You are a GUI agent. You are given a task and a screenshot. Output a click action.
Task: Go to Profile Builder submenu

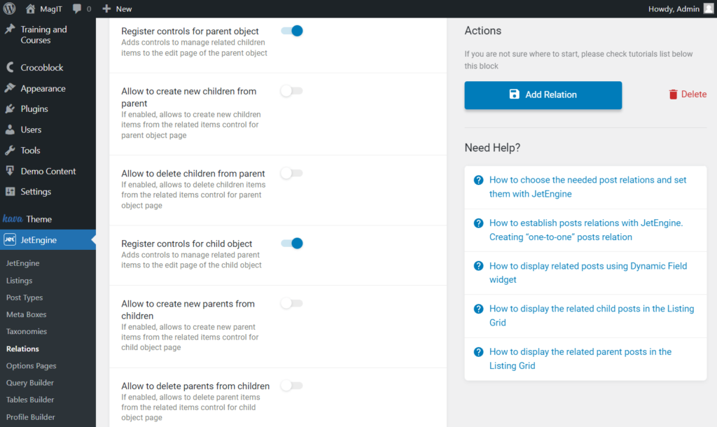[31, 417]
